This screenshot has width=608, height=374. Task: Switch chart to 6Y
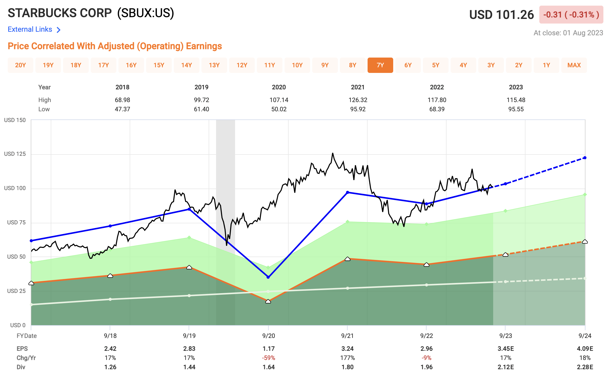[408, 65]
